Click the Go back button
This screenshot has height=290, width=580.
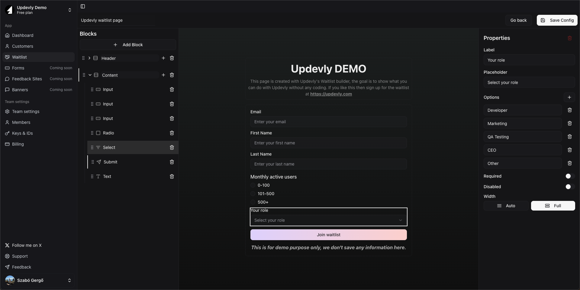(x=518, y=20)
